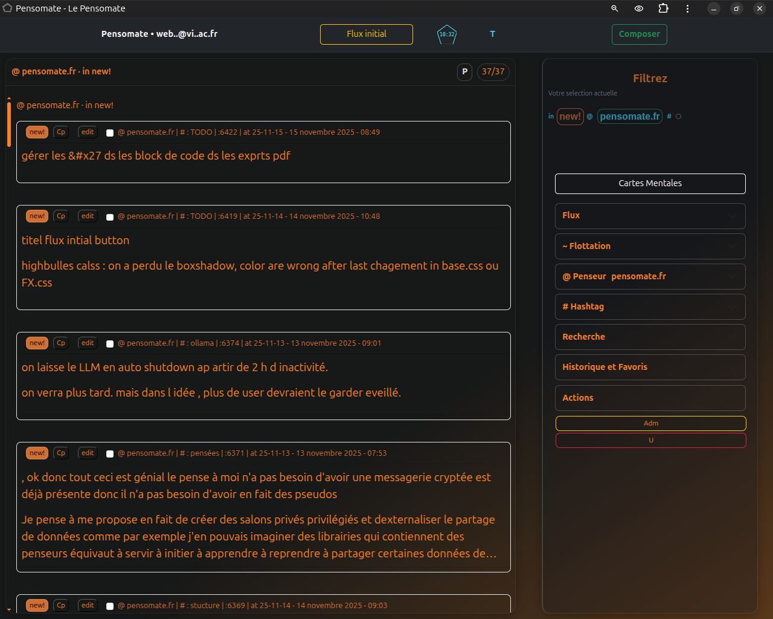Expand the Flux filter section

click(x=650, y=216)
